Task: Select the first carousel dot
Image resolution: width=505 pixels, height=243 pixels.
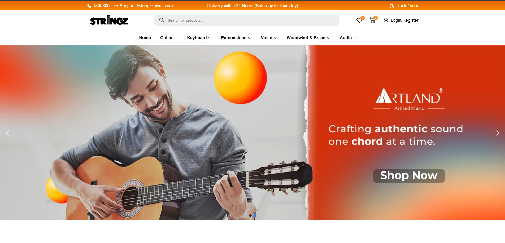Action: pyautogui.click(x=250, y=215)
